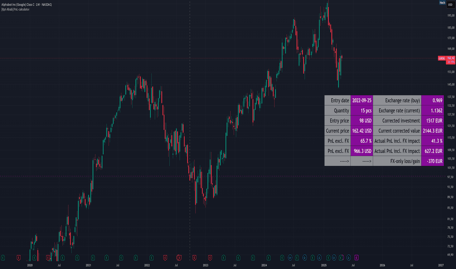Click the Hoch high-price label

coord(442,2)
